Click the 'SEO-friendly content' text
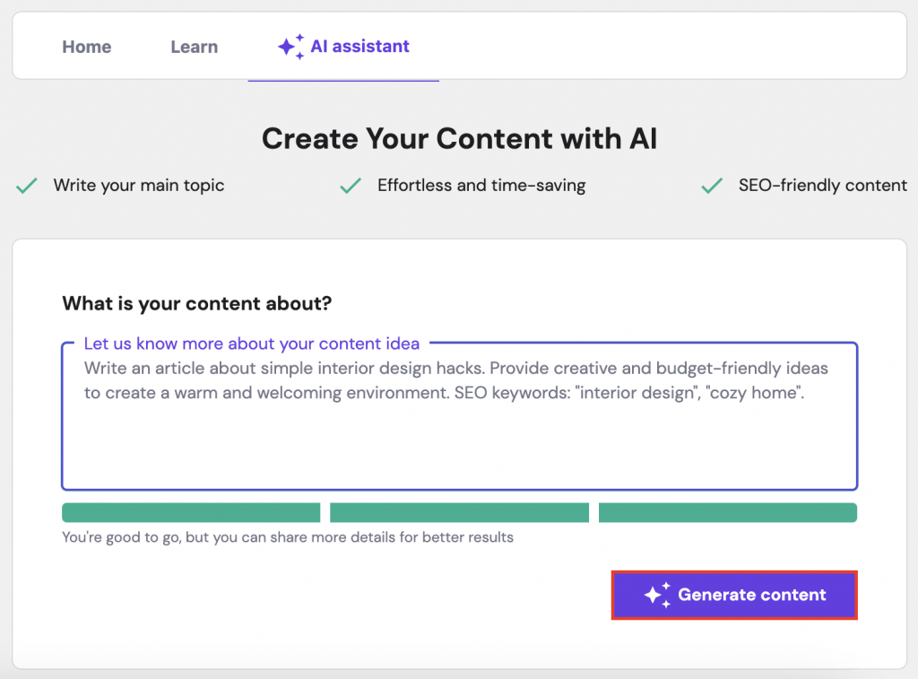The height and width of the screenshot is (679, 918). tap(822, 186)
